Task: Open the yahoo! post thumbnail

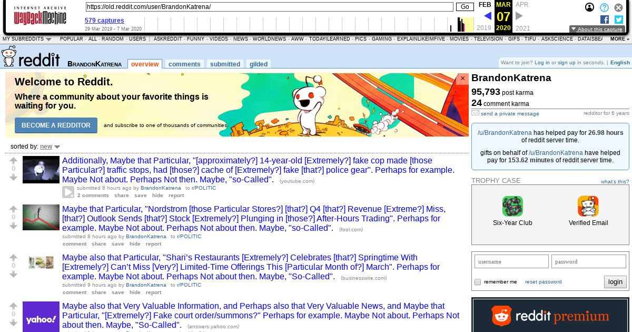Action: click(41, 317)
